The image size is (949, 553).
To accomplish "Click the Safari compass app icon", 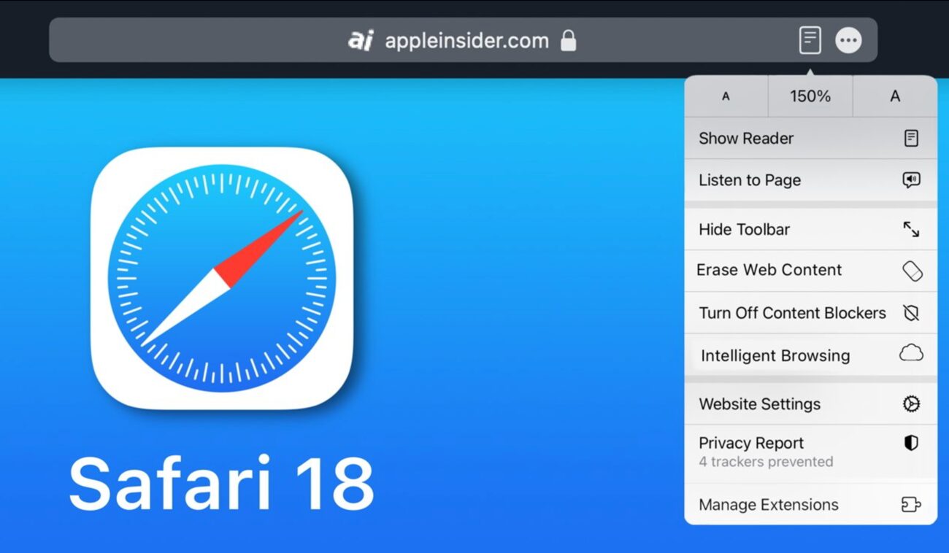I will [x=222, y=278].
